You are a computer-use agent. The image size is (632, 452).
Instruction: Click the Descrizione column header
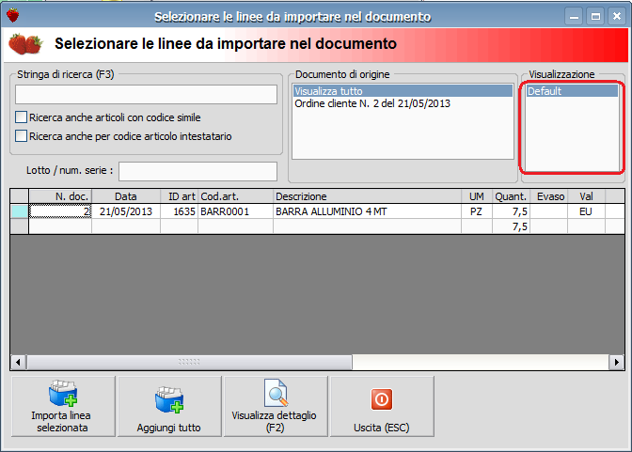tap(367, 196)
